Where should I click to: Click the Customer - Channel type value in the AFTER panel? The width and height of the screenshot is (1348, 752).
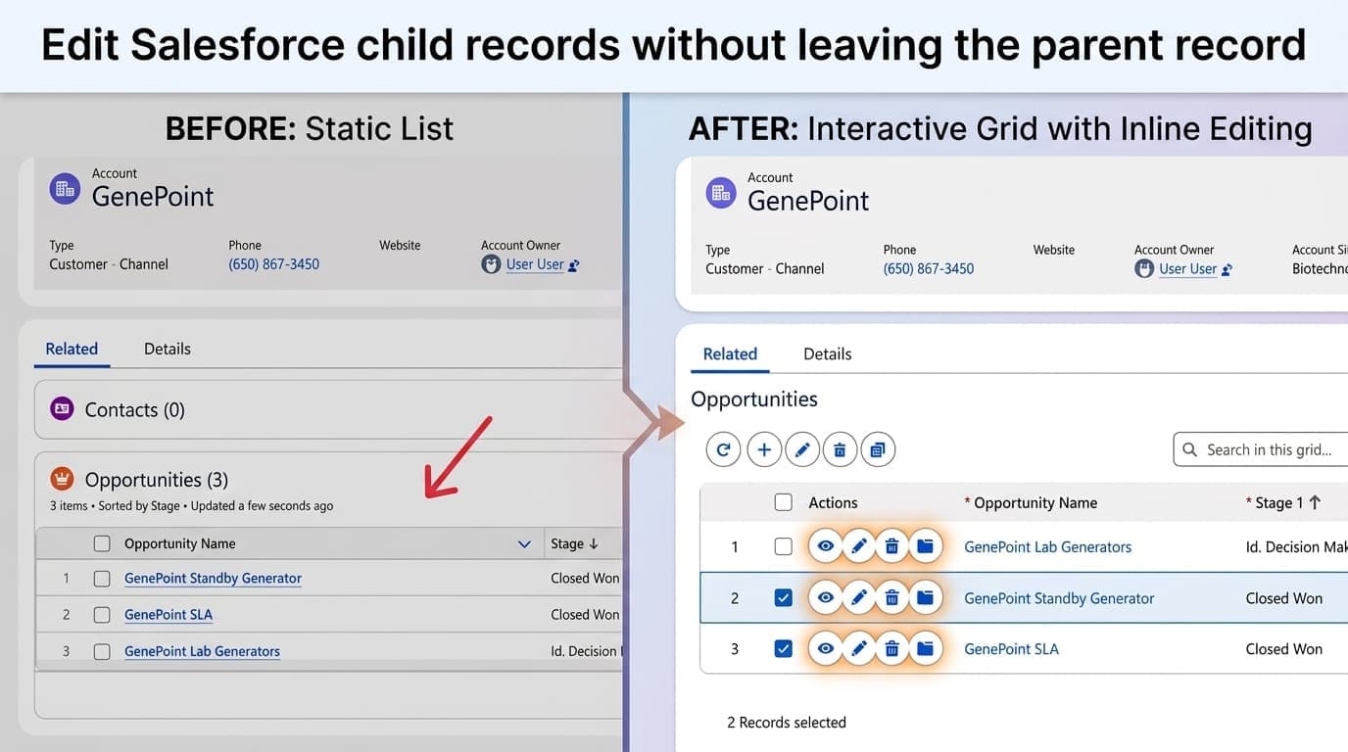(765, 268)
